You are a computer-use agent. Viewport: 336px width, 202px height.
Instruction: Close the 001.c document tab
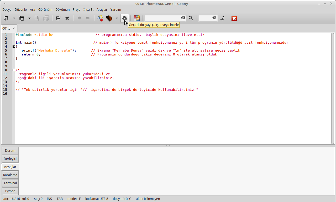(14, 28)
